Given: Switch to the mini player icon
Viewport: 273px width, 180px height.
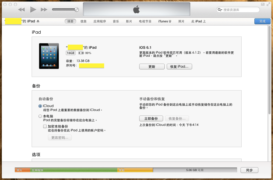Looking at the screenshot, I should (x=263, y=4).
